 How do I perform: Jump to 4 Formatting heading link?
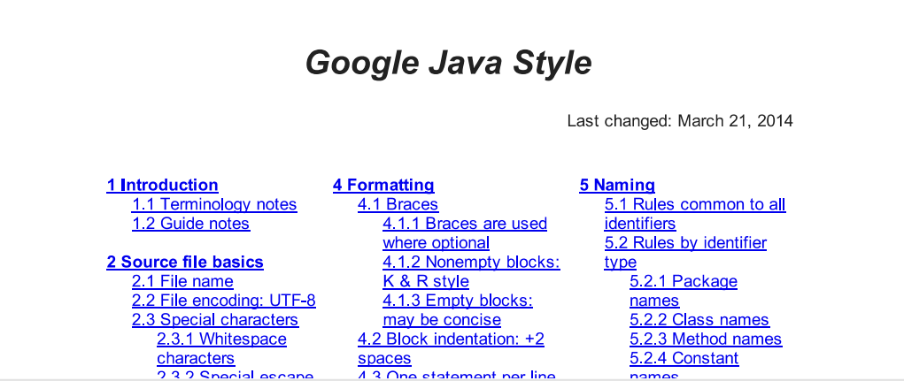pos(383,185)
